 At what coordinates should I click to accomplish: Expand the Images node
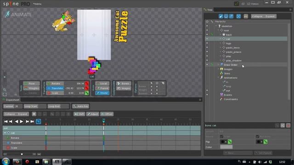tap(219, 69)
